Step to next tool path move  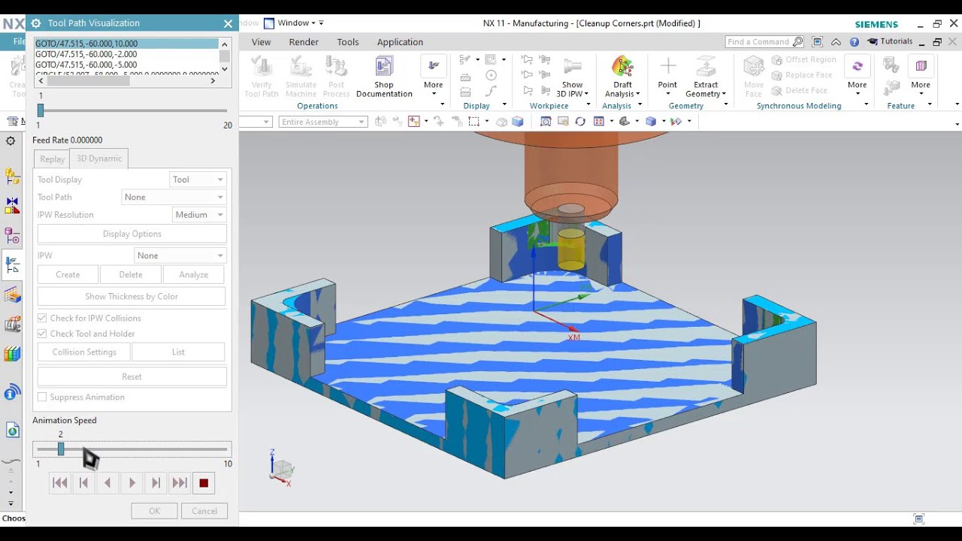click(x=156, y=483)
